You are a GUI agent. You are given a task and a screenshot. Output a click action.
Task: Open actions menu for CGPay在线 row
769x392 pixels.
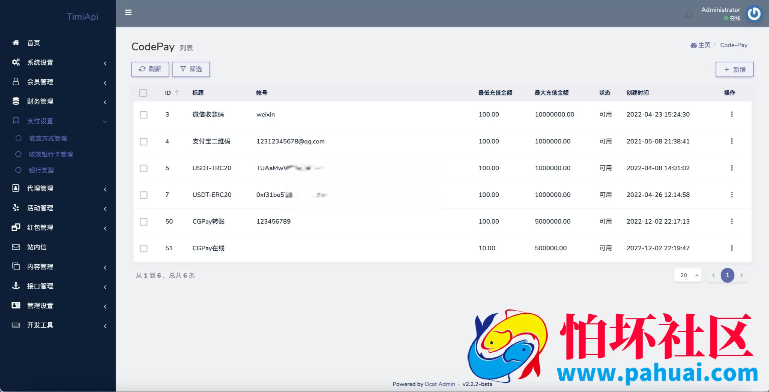pos(732,248)
